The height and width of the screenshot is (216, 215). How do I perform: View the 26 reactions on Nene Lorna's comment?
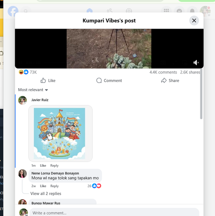point(94,186)
